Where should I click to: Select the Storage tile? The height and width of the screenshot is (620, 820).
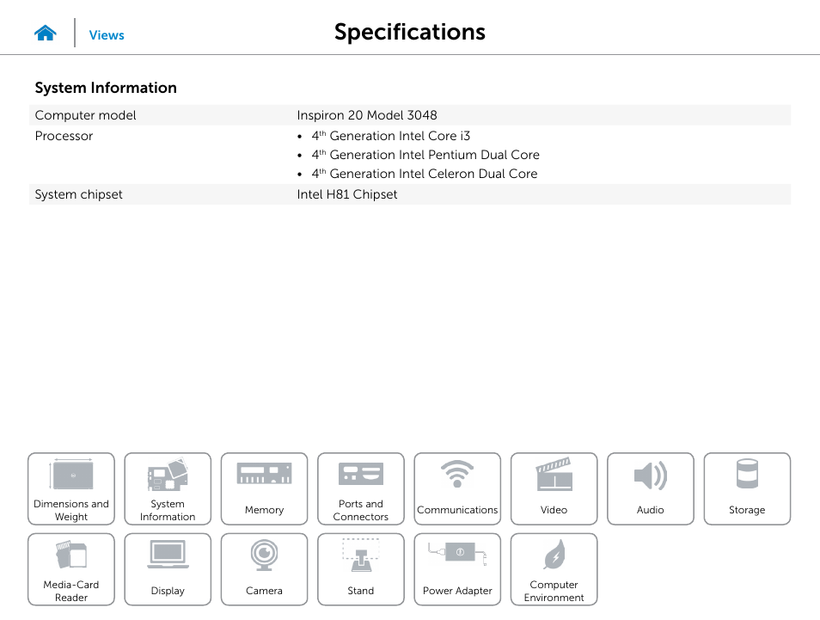747,488
